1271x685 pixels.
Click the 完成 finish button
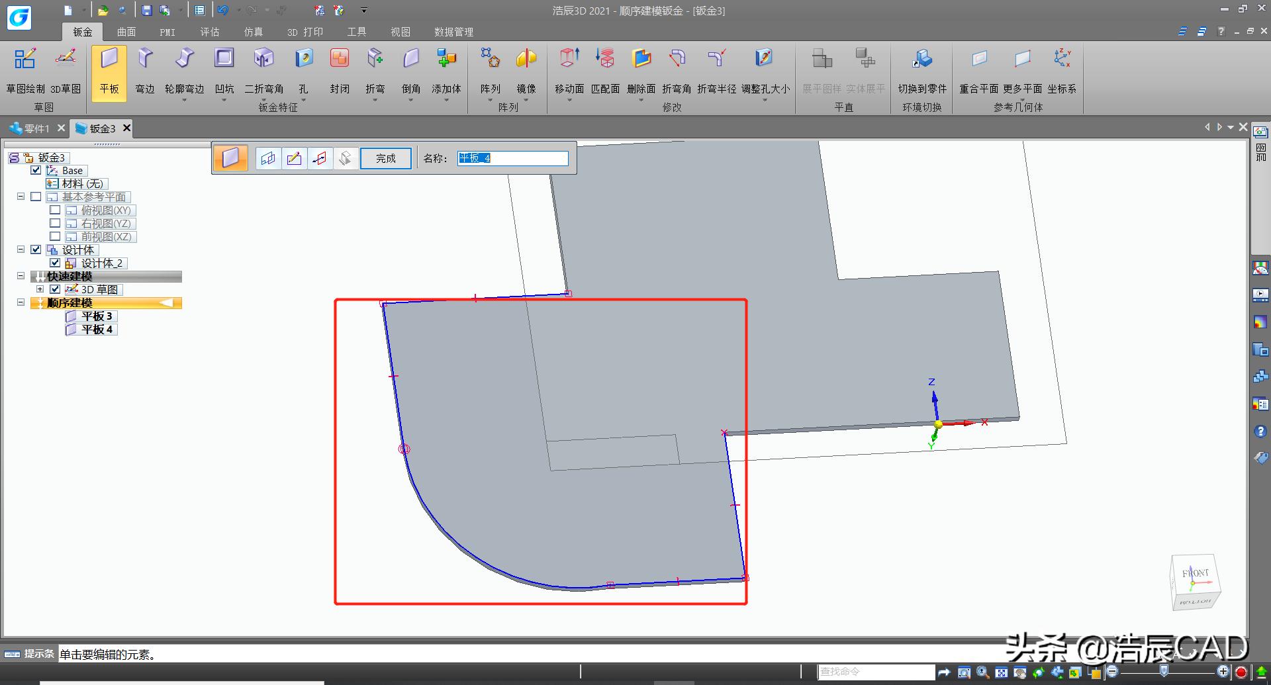(x=385, y=158)
